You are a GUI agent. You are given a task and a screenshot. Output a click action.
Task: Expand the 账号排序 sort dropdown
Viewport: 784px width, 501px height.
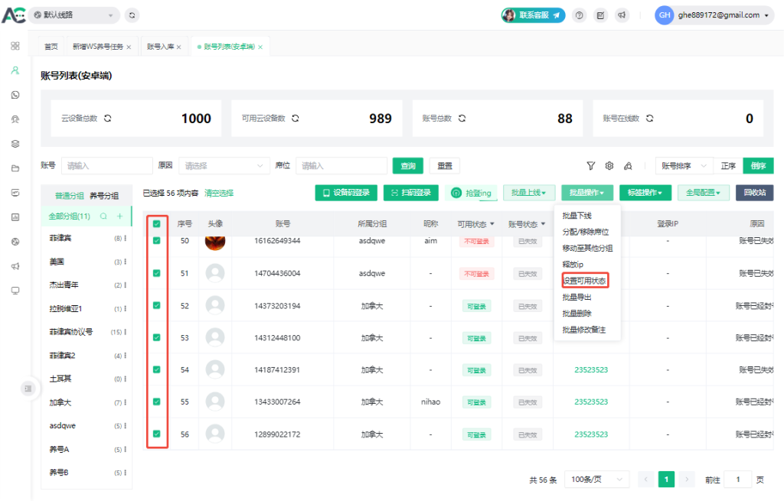click(684, 166)
